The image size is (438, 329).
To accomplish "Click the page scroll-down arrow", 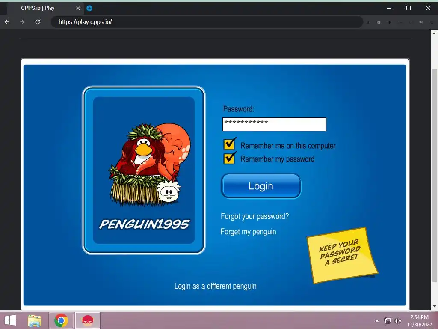I will tap(434, 306).
